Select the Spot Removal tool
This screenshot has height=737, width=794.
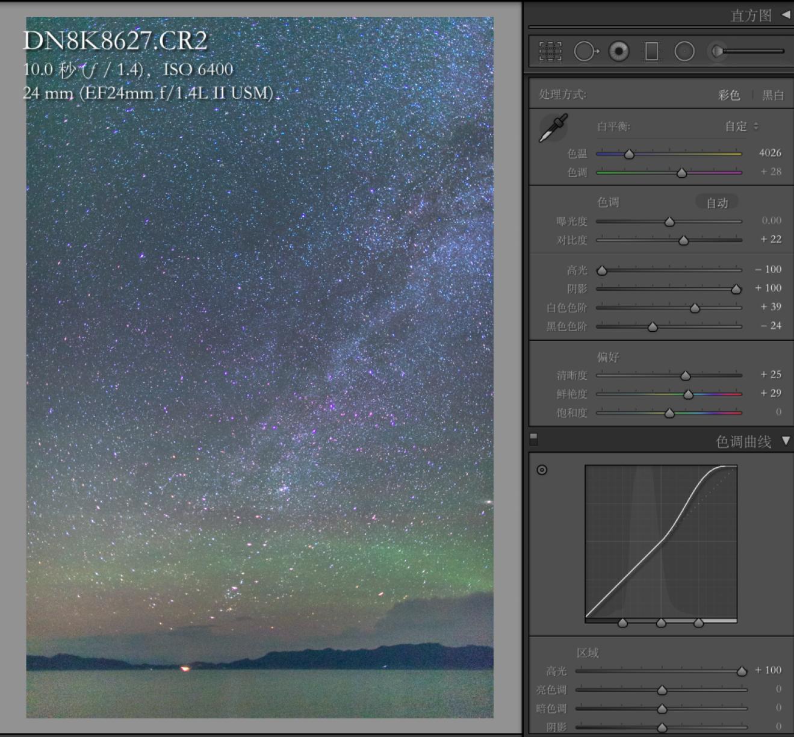(586, 52)
